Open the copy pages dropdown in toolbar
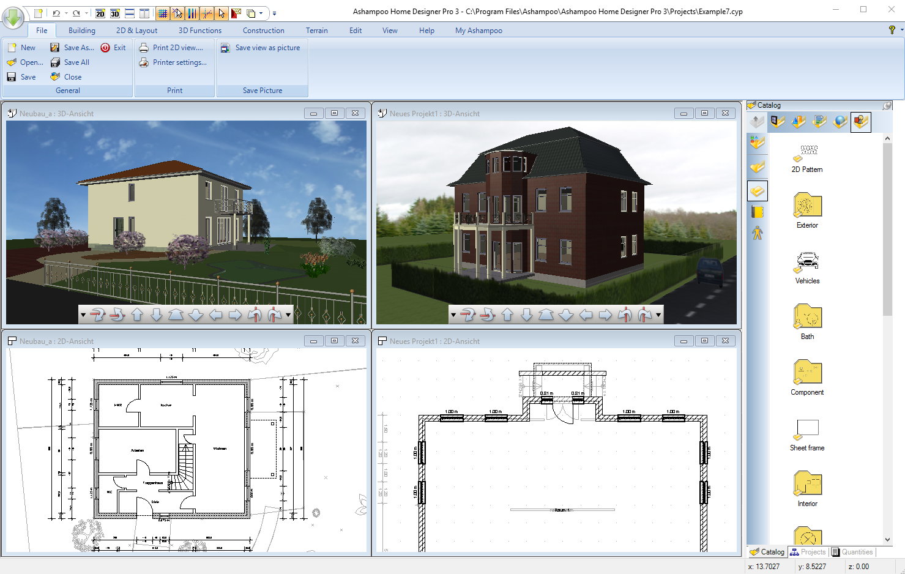Viewport: 905px width, 574px height. pyautogui.click(x=261, y=13)
